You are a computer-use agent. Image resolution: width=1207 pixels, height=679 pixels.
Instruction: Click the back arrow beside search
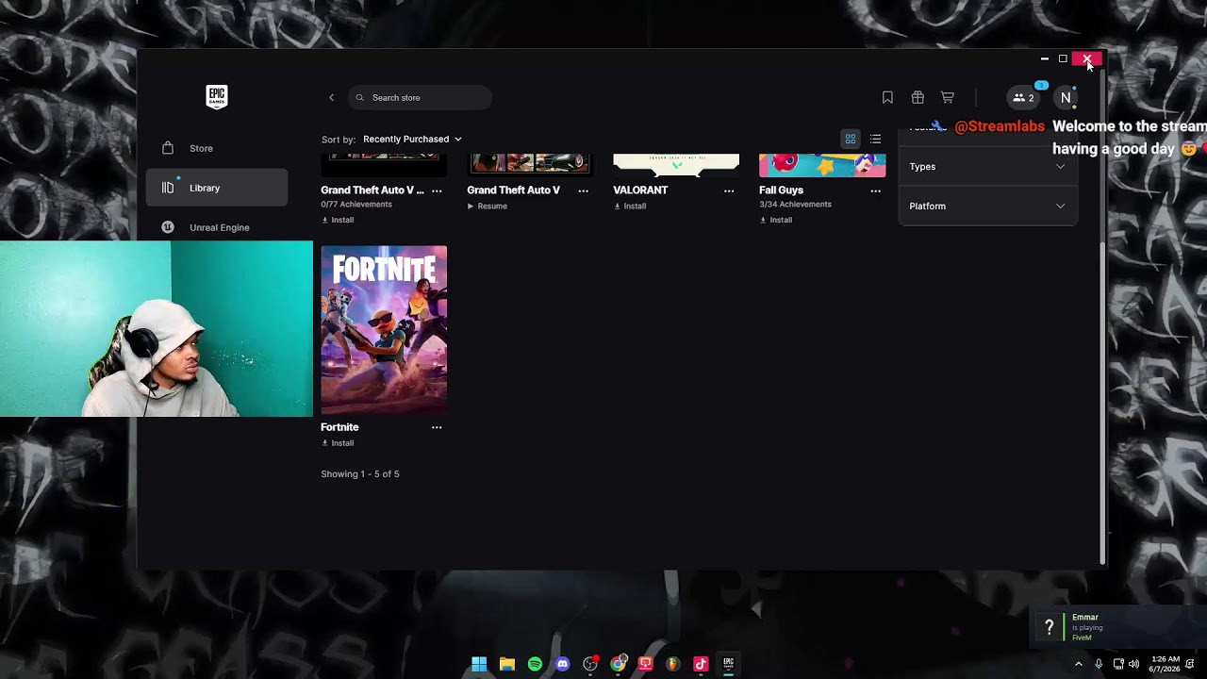[331, 97]
